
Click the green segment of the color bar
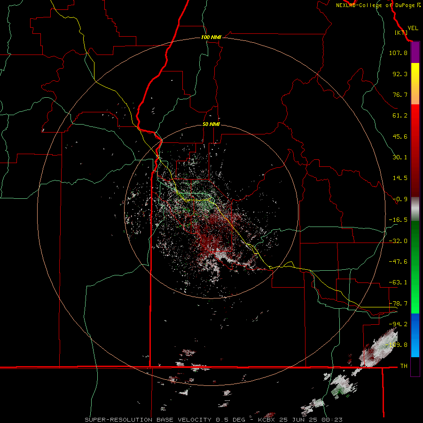415,267
